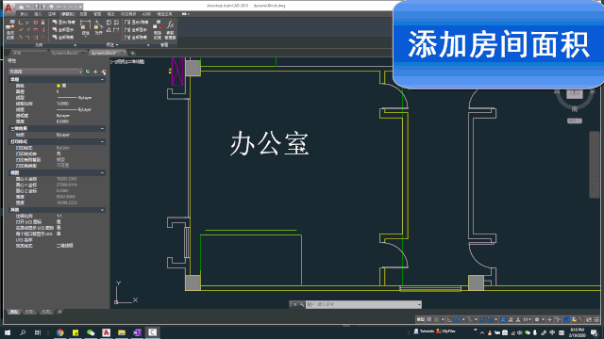Click the 模型 layout tab at bottom
Screen dimensions: 604x339
pos(14,312)
